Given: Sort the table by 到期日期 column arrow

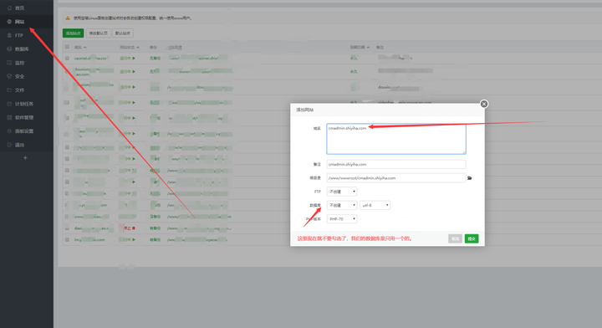Looking at the screenshot, I should click(x=368, y=47).
